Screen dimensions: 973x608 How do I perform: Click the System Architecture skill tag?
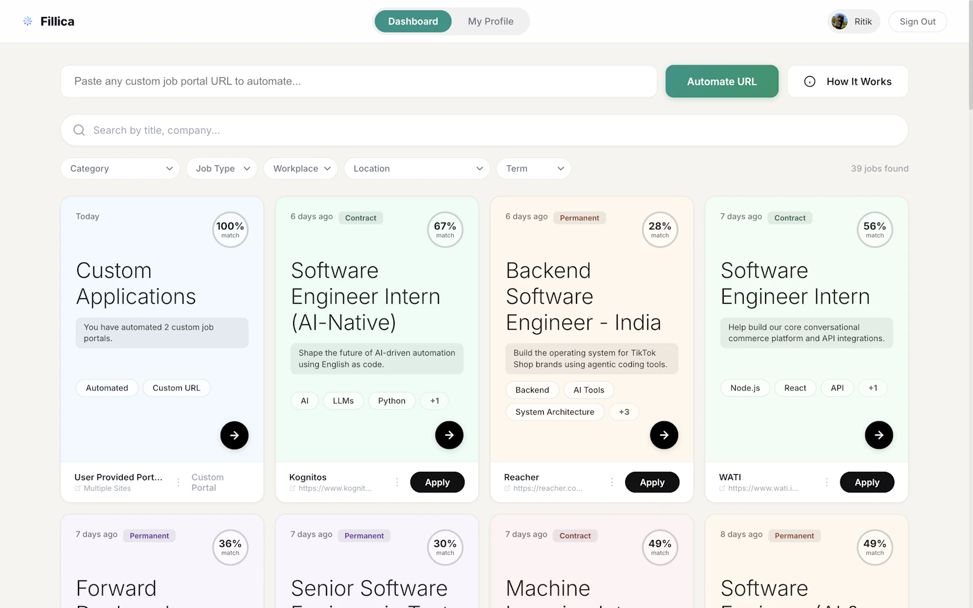pyautogui.click(x=555, y=412)
